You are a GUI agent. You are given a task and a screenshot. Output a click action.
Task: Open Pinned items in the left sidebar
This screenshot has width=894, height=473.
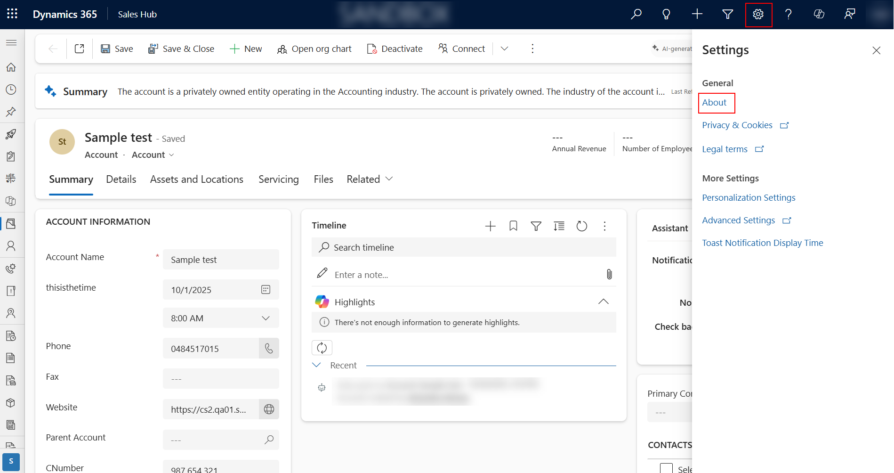(11, 112)
